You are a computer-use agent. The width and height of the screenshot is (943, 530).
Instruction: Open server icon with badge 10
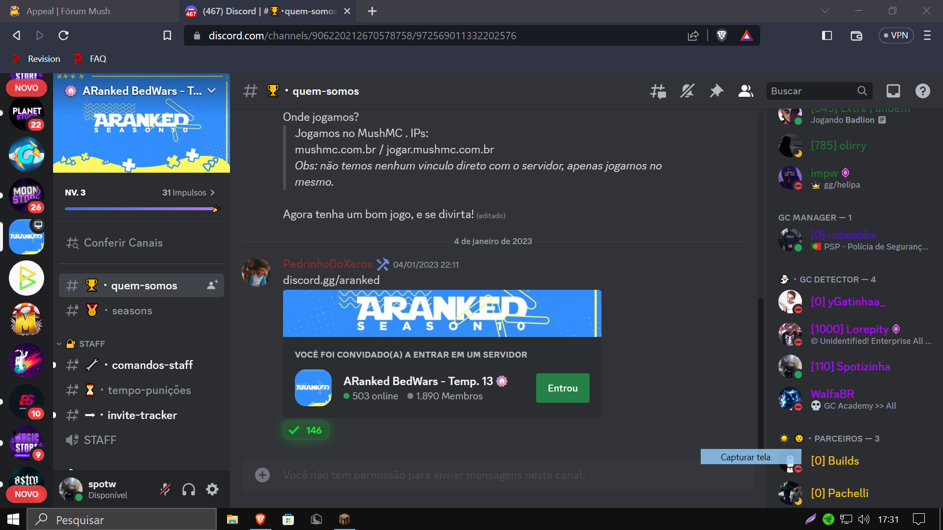[x=27, y=402]
